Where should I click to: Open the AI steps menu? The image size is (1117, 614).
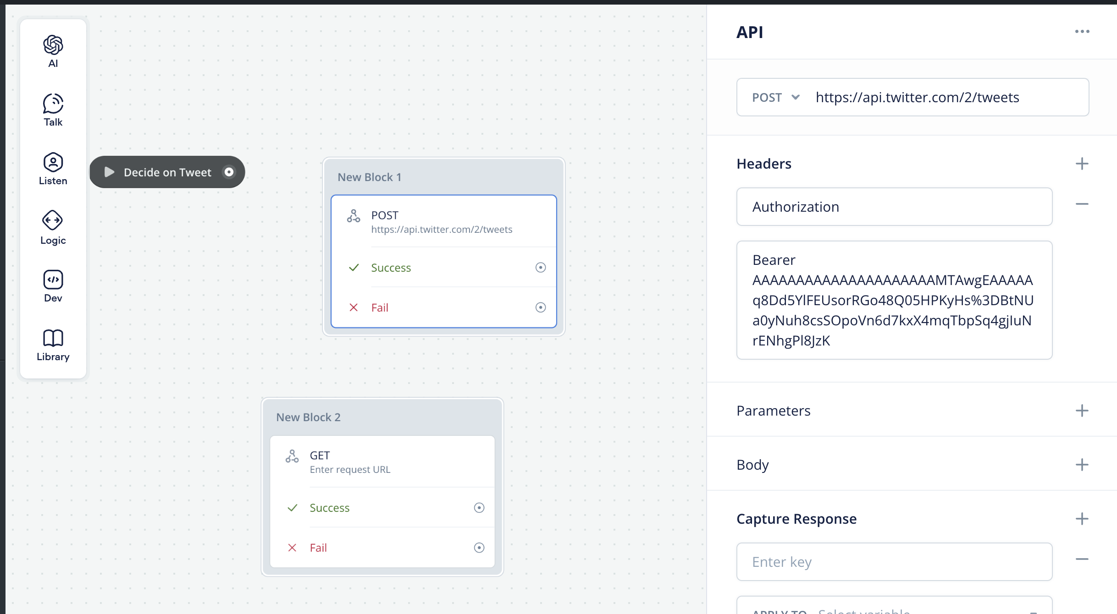pos(53,51)
